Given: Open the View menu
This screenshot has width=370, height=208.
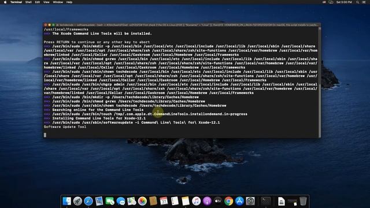Looking at the screenshot, I should click(46, 2).
